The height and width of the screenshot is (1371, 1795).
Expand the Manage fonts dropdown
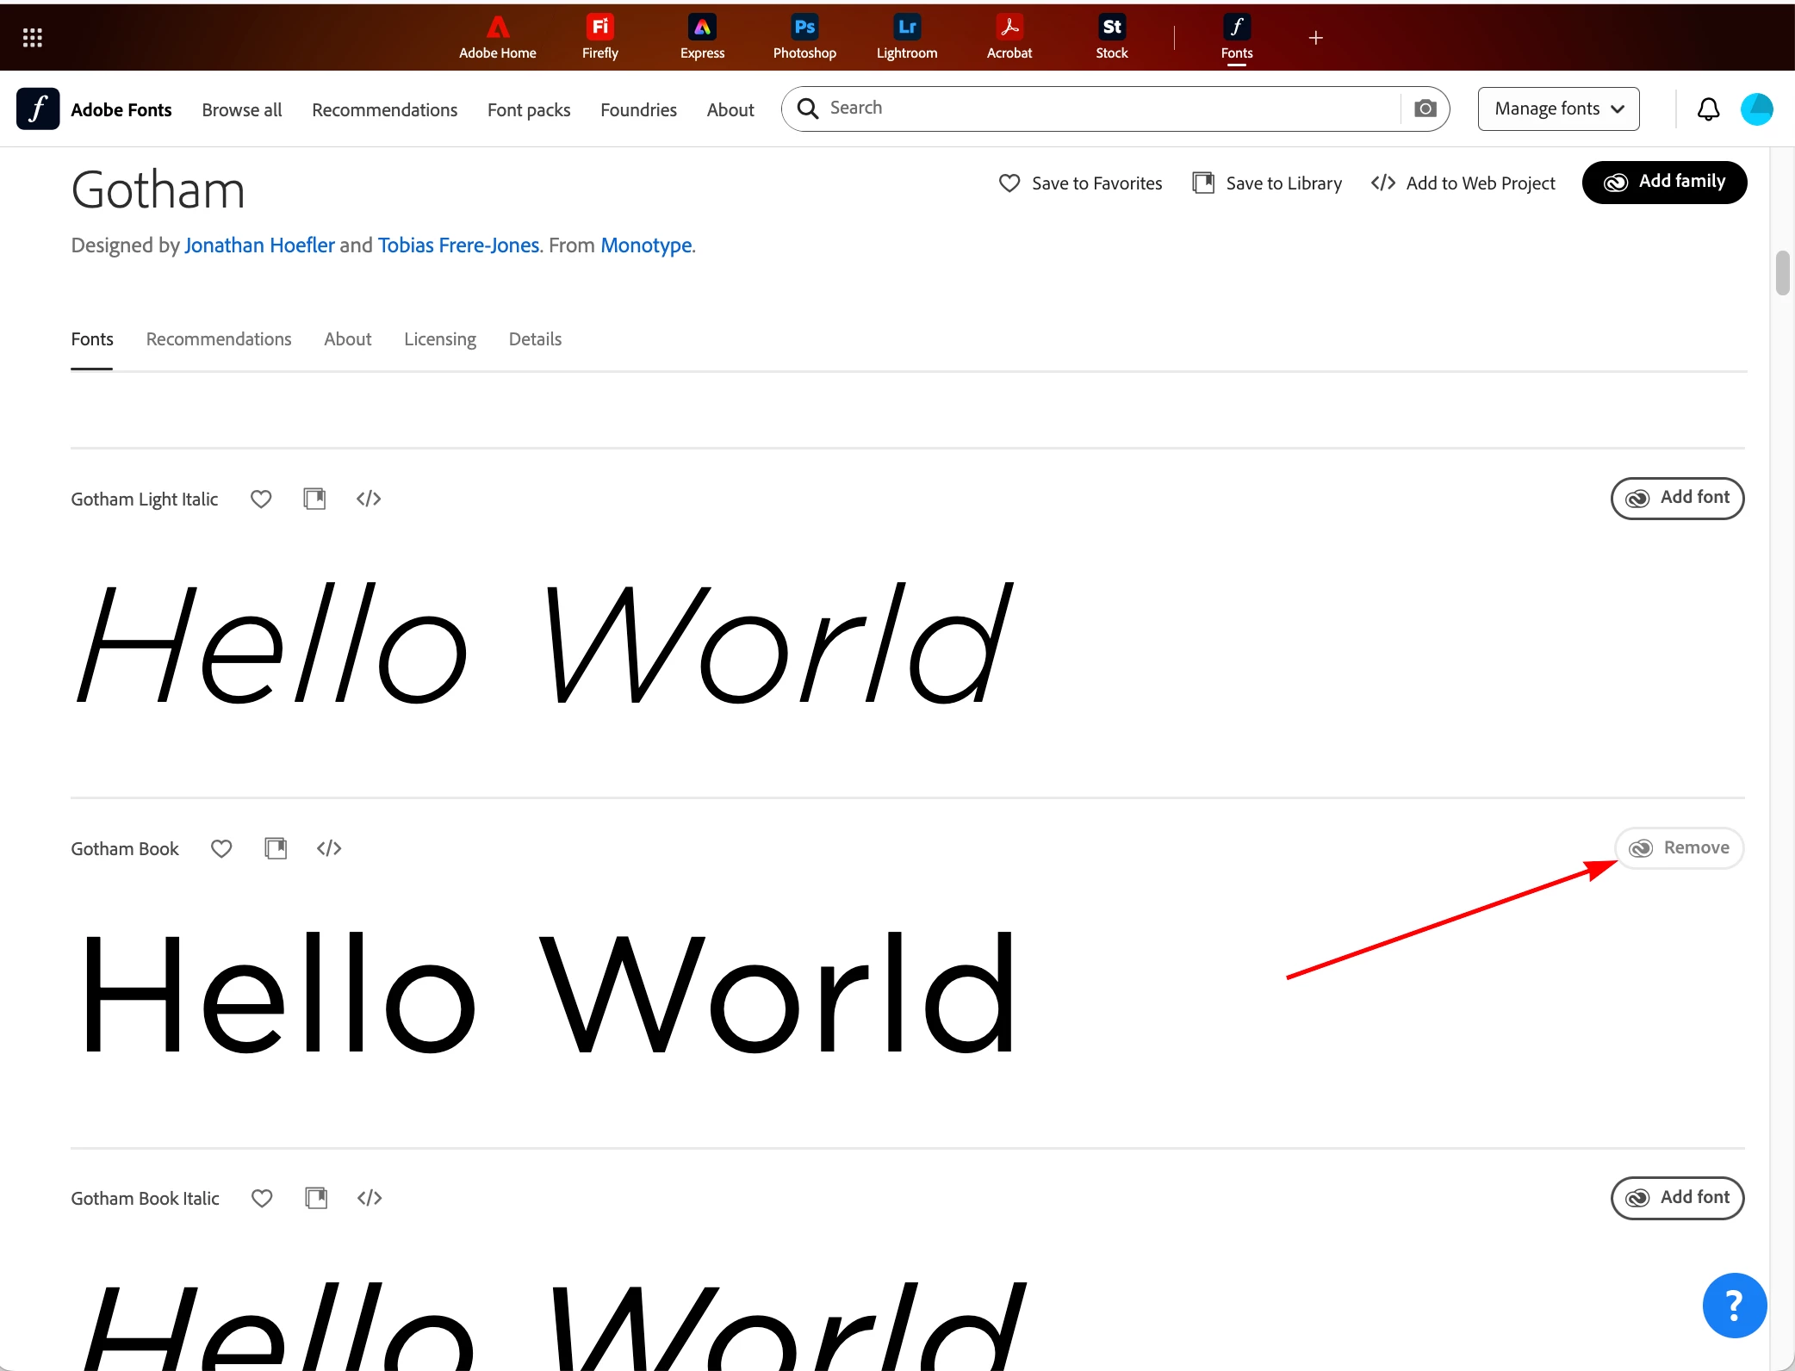[1558, 109]
